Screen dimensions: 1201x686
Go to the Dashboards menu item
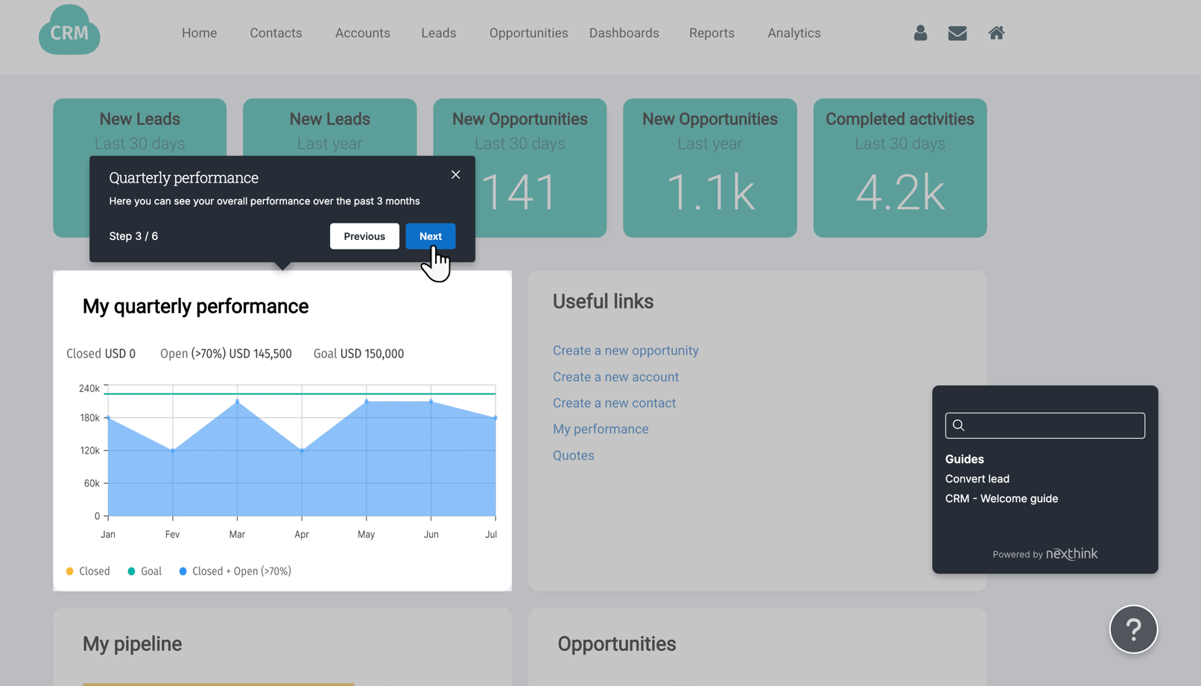pos(624,33)
